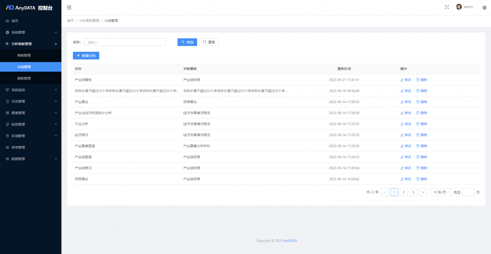Edit the 产业雷达 row
Viewport: 491px width, 254px height.
tap(406, 102)
